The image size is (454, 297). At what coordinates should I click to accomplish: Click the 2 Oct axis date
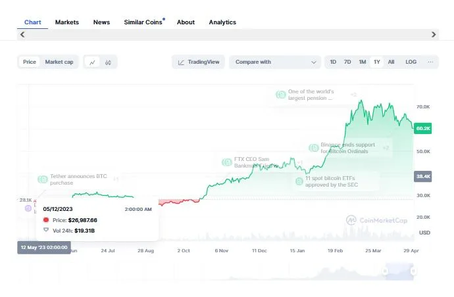pyautogui.click(x=184, y=251)
